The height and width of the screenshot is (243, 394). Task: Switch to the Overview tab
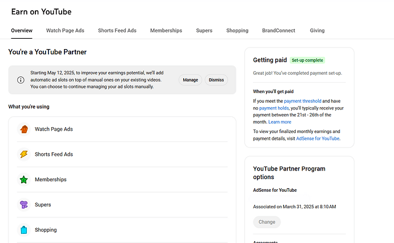pos(22,31)
